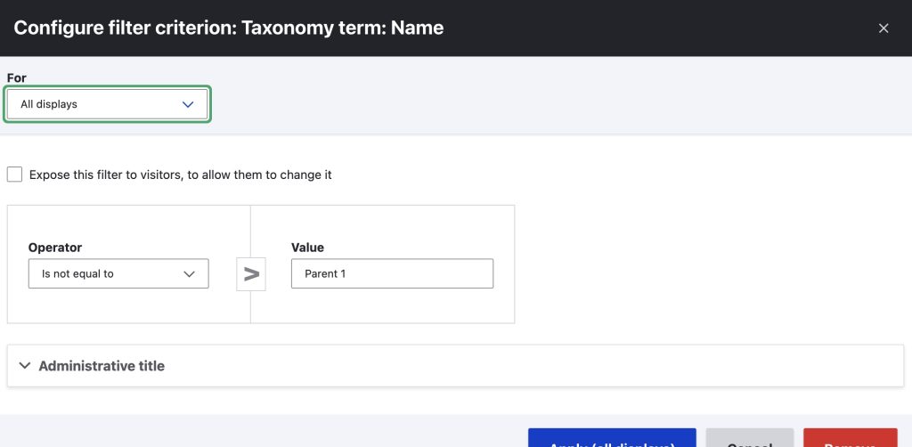
Task: Close the filter criterion dialog
Action: pos(883,28)
